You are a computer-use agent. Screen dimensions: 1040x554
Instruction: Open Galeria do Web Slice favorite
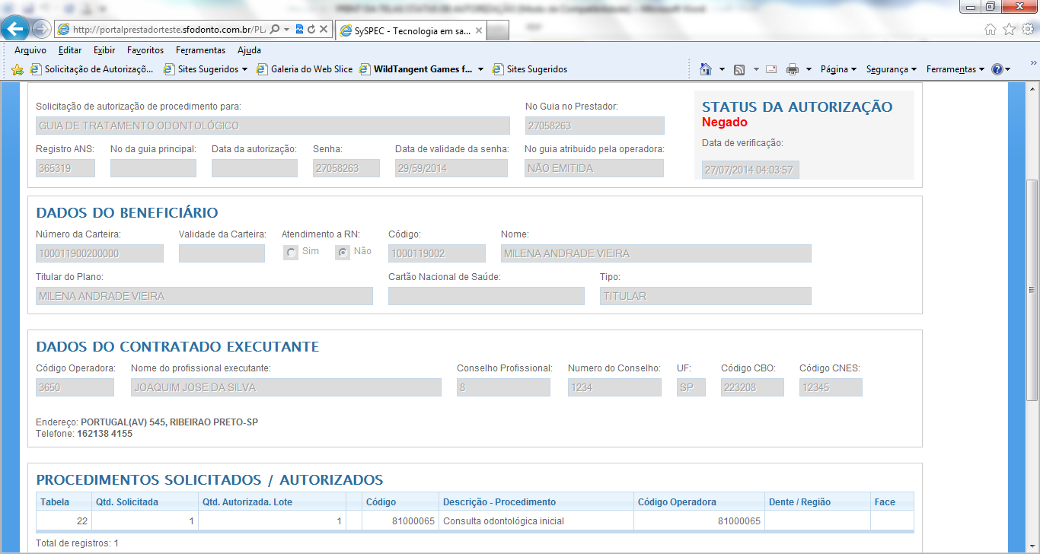click(x=305, y=69)
